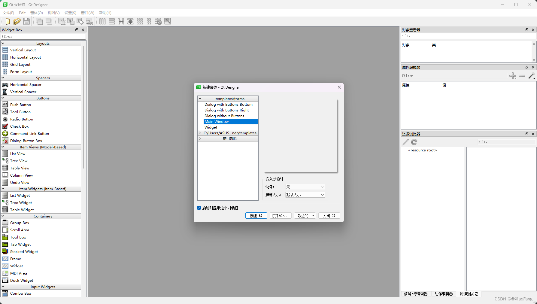Screen dimensions: 537x304
Task: Select Tab Widget in Containers
Action: [x=20, y=244]
